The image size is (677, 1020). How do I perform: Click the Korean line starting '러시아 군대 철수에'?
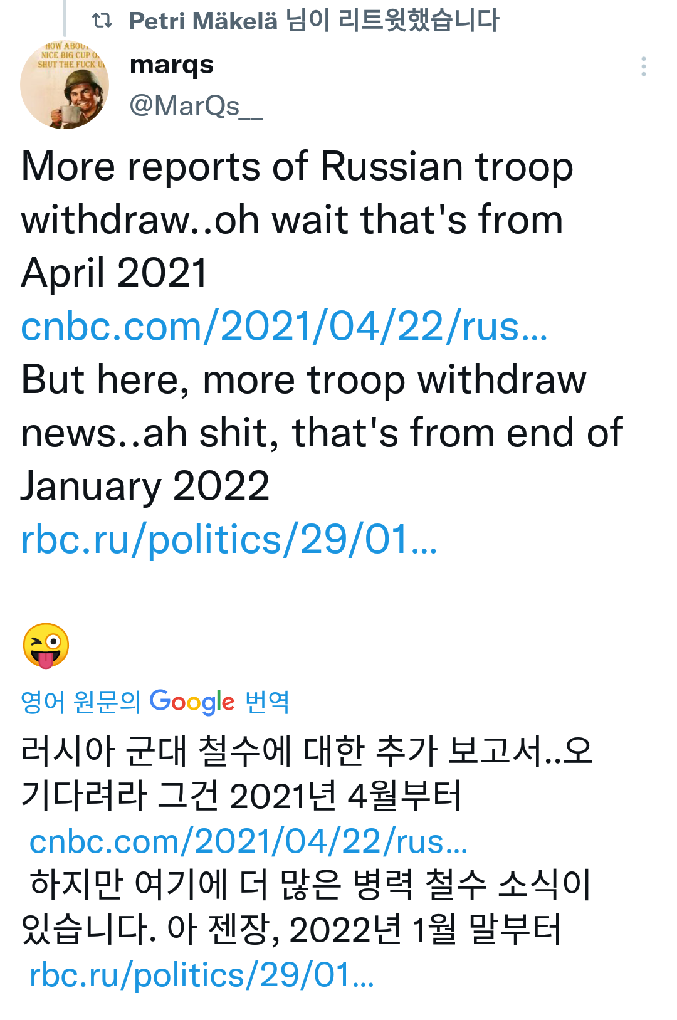[x=306, y=751]
